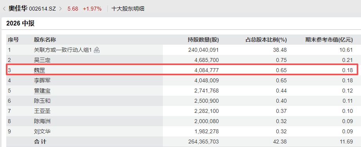The width and height of the screenshot is (361, 147).
Task: Click share ratio 38.48
Action: point(280,50)
